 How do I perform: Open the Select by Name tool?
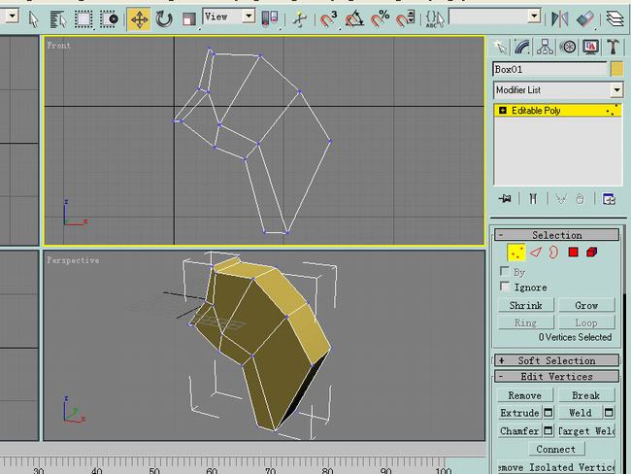(x=58, y=18)
